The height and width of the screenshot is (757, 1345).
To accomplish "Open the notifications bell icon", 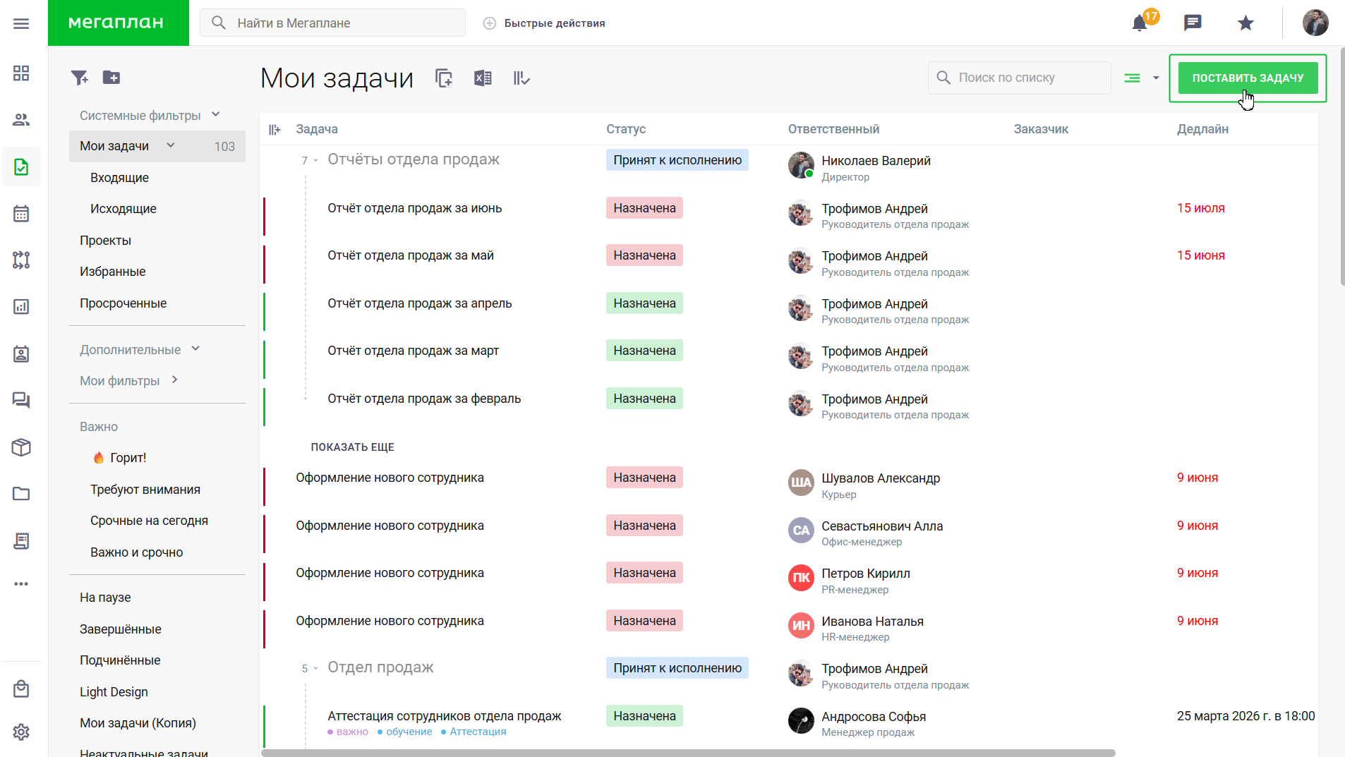I will click(1140, 23).
